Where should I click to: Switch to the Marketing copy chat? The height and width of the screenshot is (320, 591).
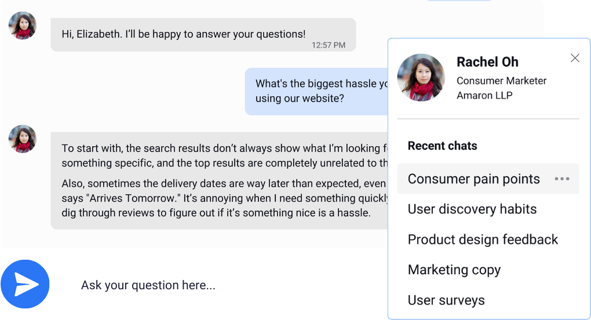454,270
